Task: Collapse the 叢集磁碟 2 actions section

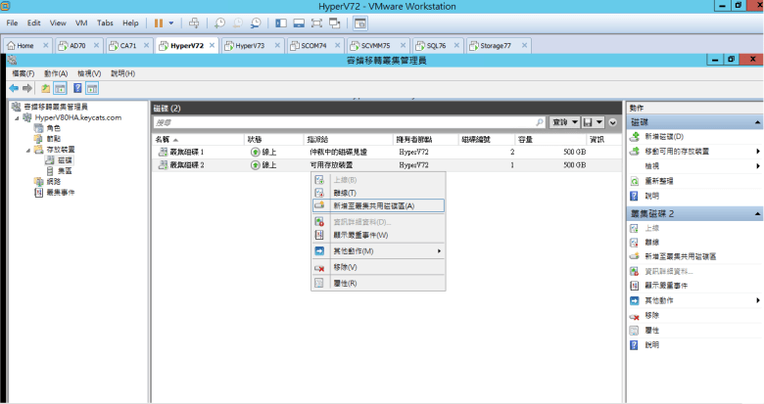Action: [x=757, y=212]
